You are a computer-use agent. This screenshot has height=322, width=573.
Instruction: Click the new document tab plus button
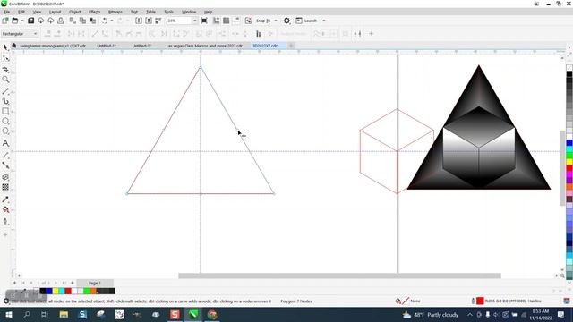coord(291,46)
